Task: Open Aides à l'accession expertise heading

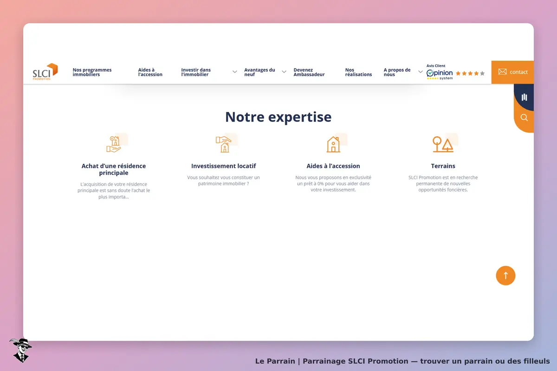Action: point(333,166)
